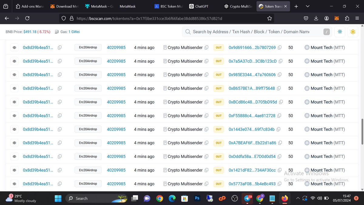Preview transaction in 0xA7BEAF6F row
The height and width of the screenshot is (205, 364).
point(14,143)
